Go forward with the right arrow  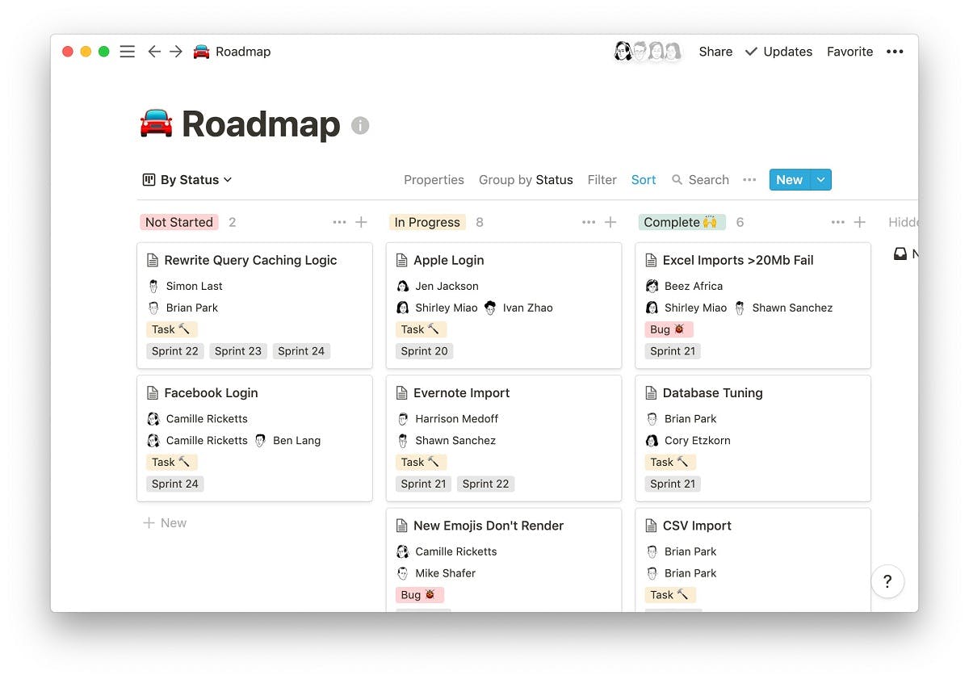tap(176, 52)
